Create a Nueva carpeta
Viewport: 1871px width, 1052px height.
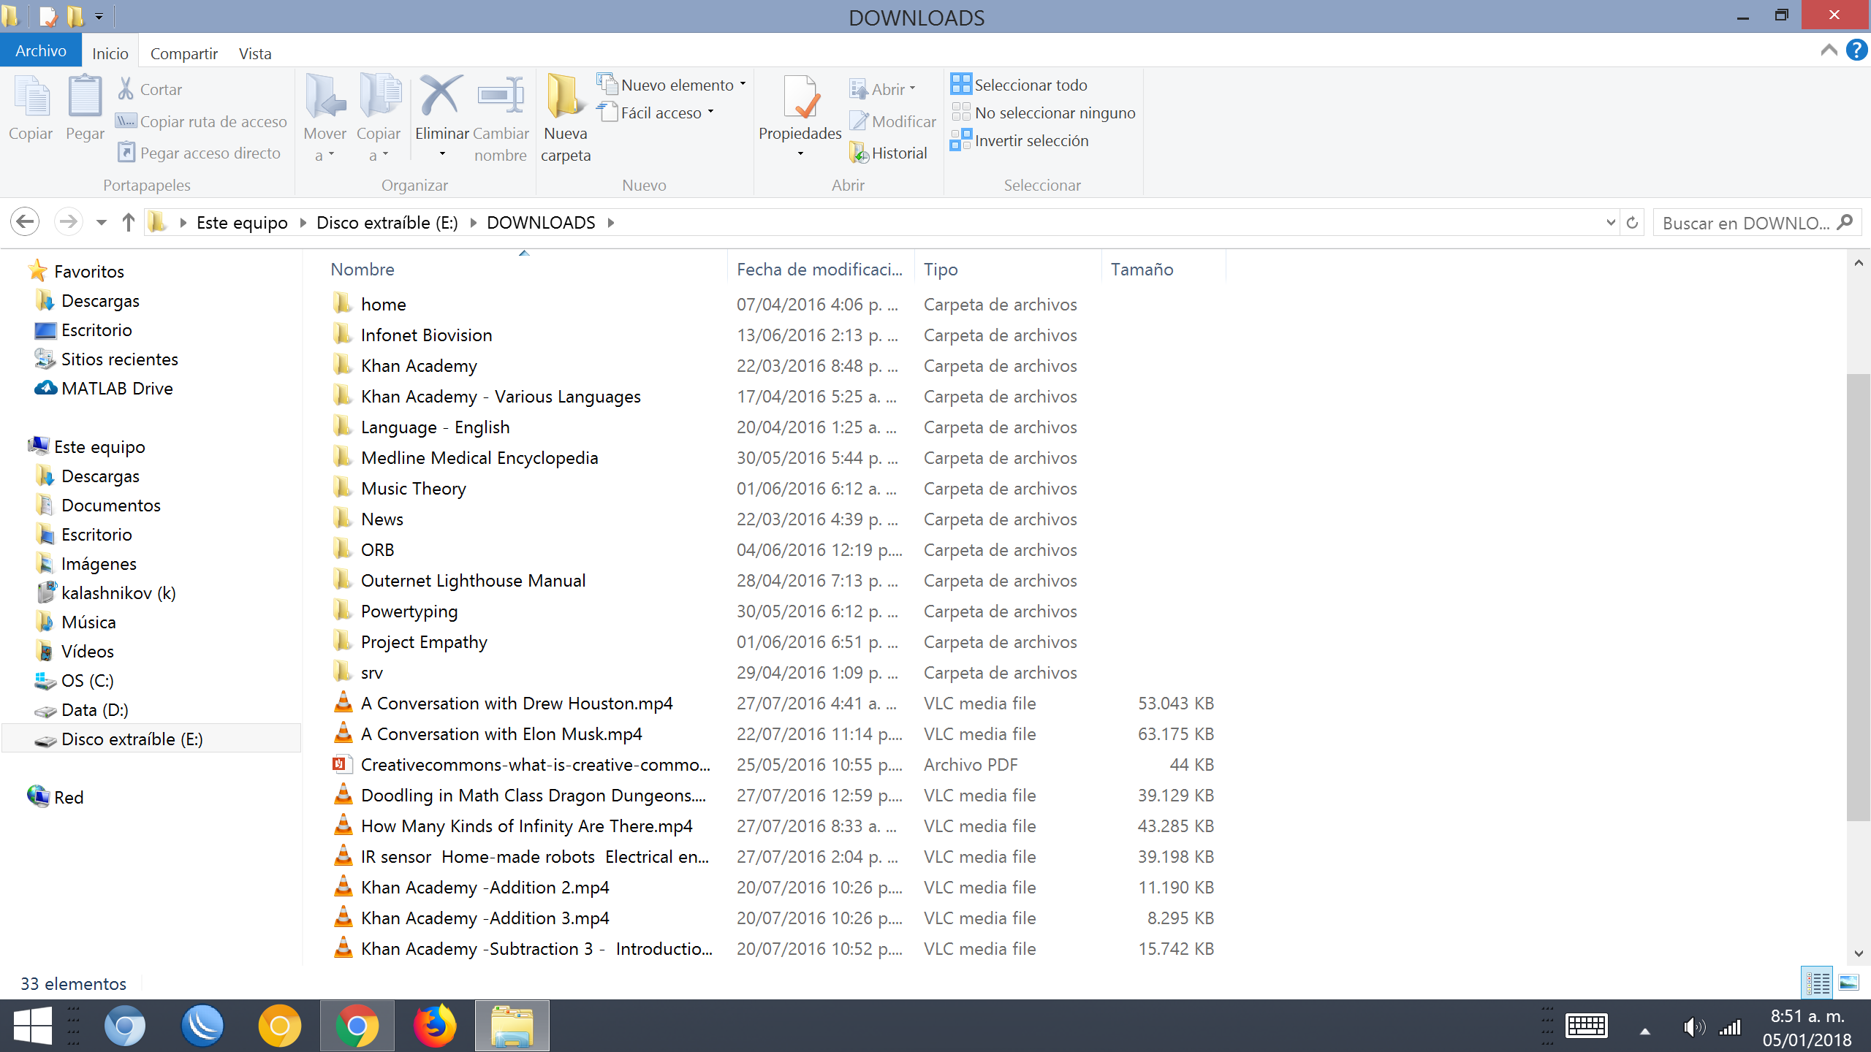point(566,117)
